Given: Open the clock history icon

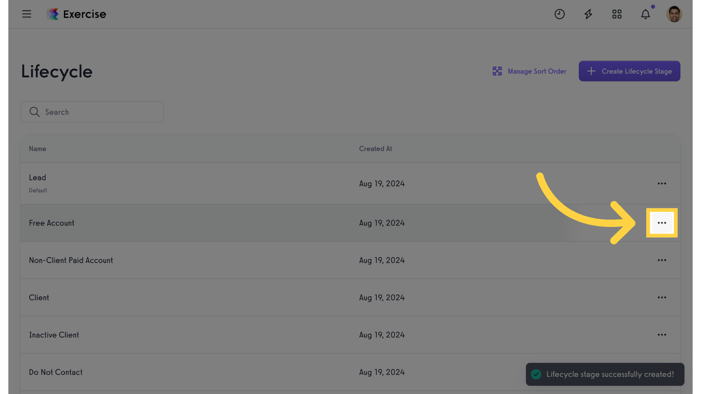Looking at the screenshot, I should coord(559,14).
